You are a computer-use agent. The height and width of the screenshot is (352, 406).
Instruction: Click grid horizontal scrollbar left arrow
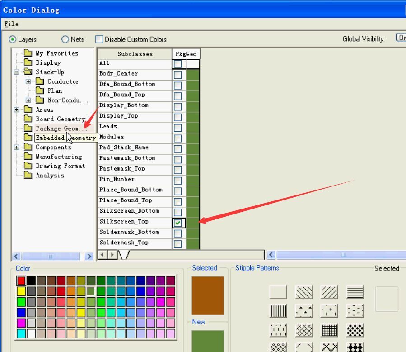click(271, 255)
